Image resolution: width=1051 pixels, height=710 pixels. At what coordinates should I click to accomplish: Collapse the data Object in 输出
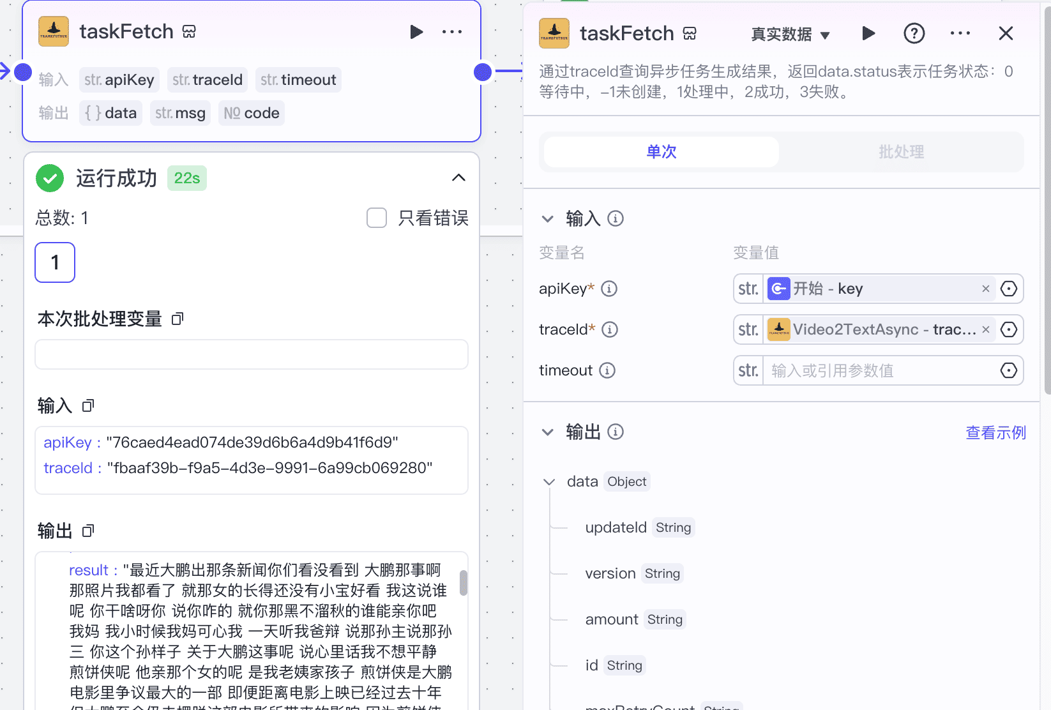point(548,481)
